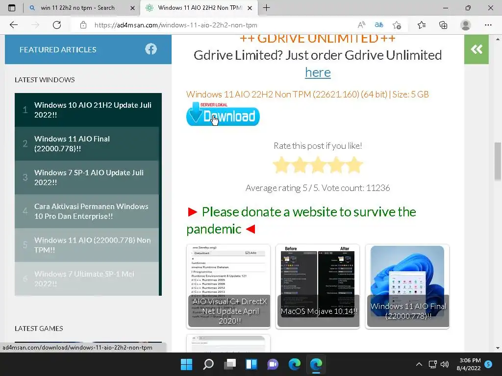
Task: Open Edge Settings and more menu
Action: click(488, 25)
